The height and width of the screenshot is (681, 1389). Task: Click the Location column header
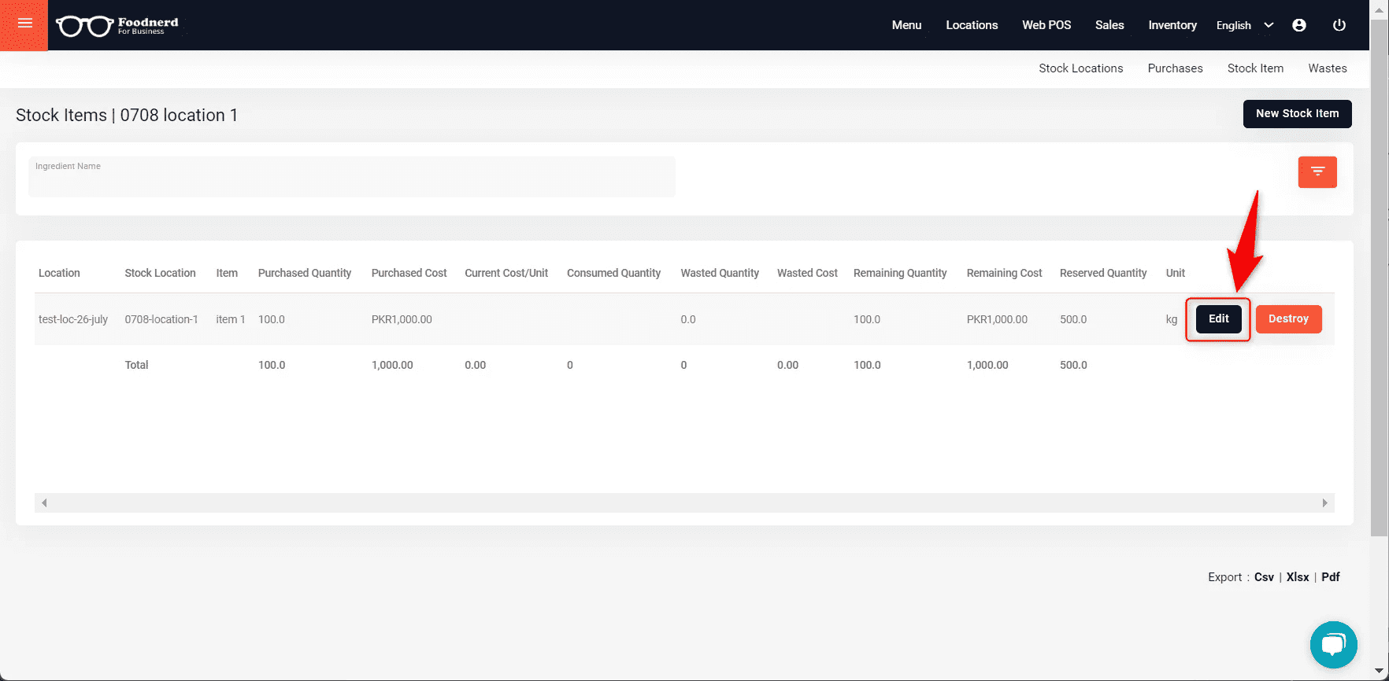(59, 273)
